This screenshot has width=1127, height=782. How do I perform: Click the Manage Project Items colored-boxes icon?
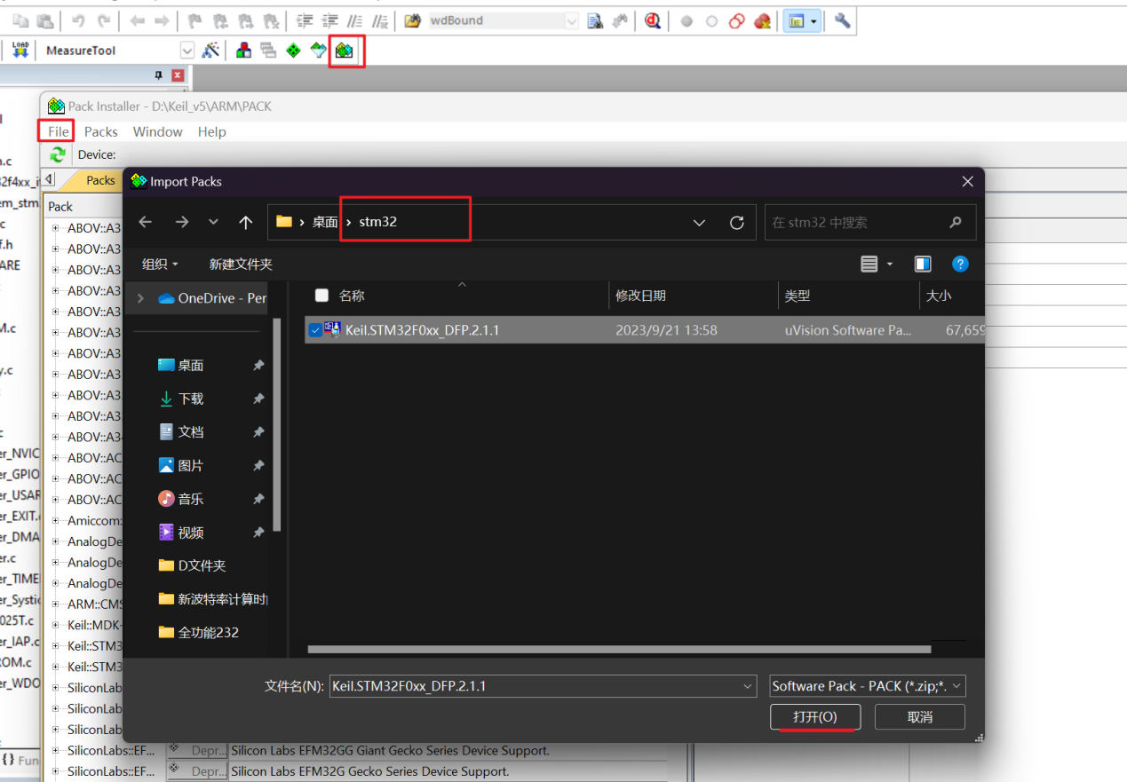coord(242,51)
